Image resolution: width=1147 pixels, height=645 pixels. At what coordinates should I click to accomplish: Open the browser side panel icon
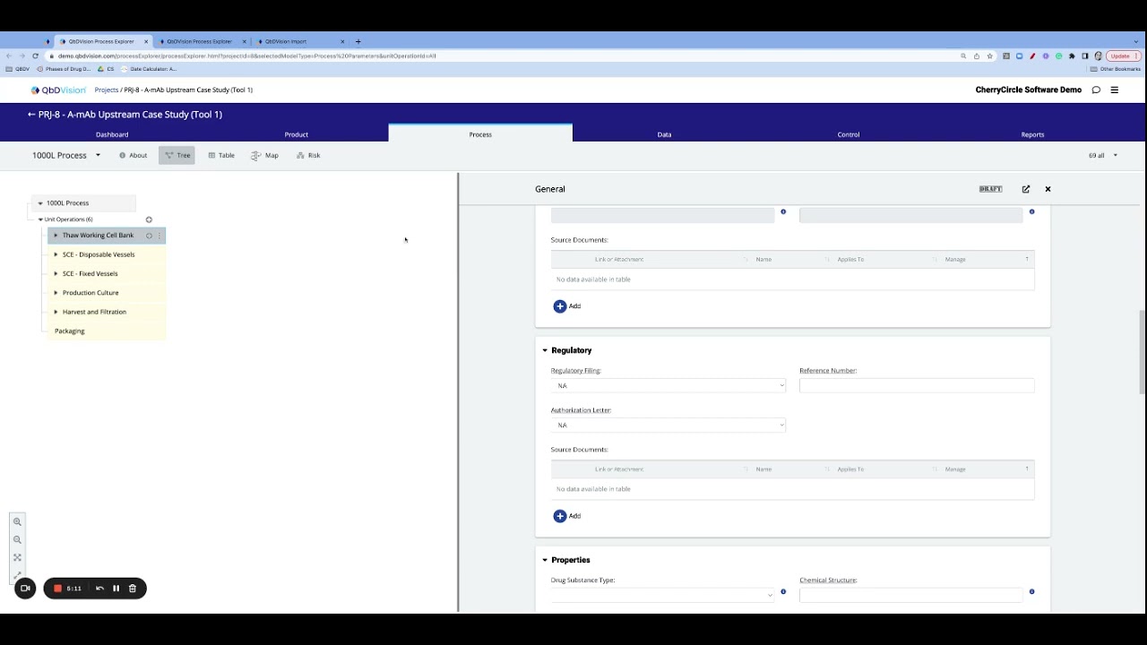[x=1085, y=56]
